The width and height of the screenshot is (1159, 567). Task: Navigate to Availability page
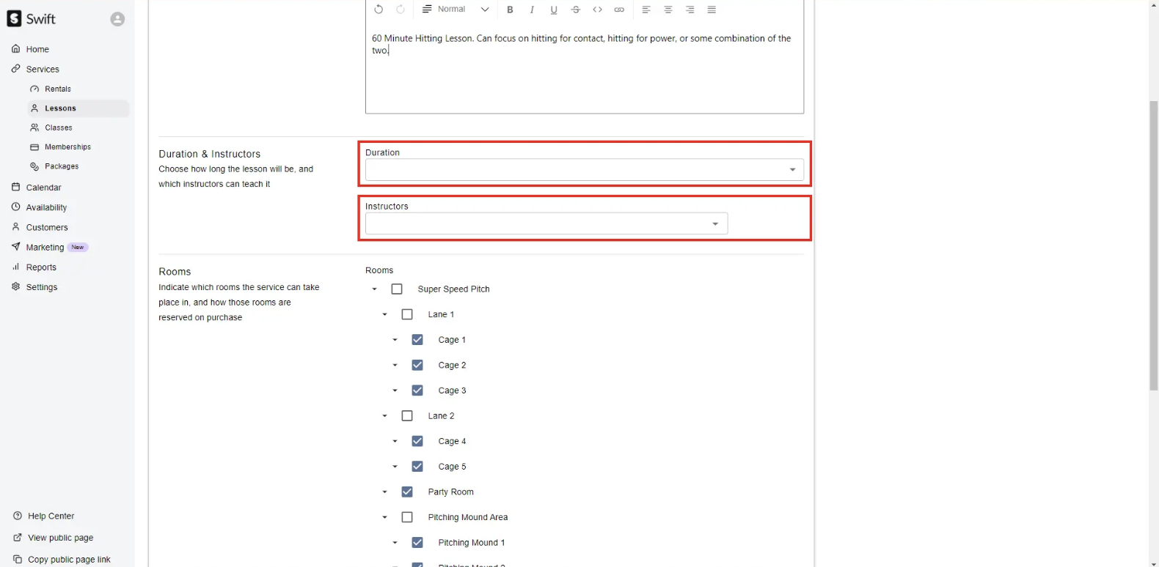tap(46, 207)
